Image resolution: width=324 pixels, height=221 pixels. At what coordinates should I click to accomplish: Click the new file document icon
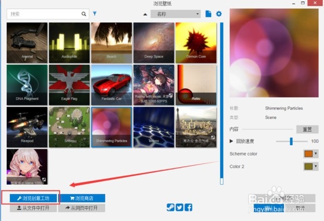208,14
